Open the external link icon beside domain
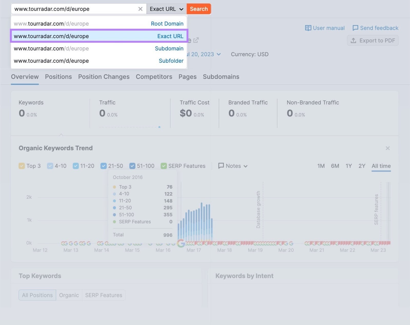This screenshot has width=410, height=325. click(196, 40)
